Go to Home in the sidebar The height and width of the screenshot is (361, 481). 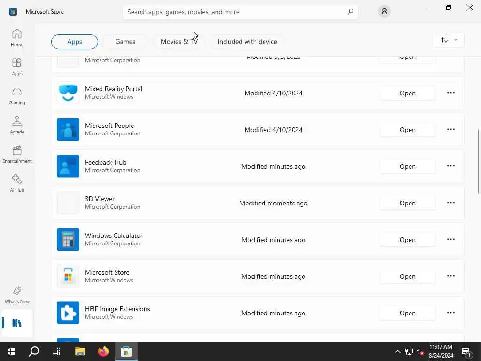(17, 38)
